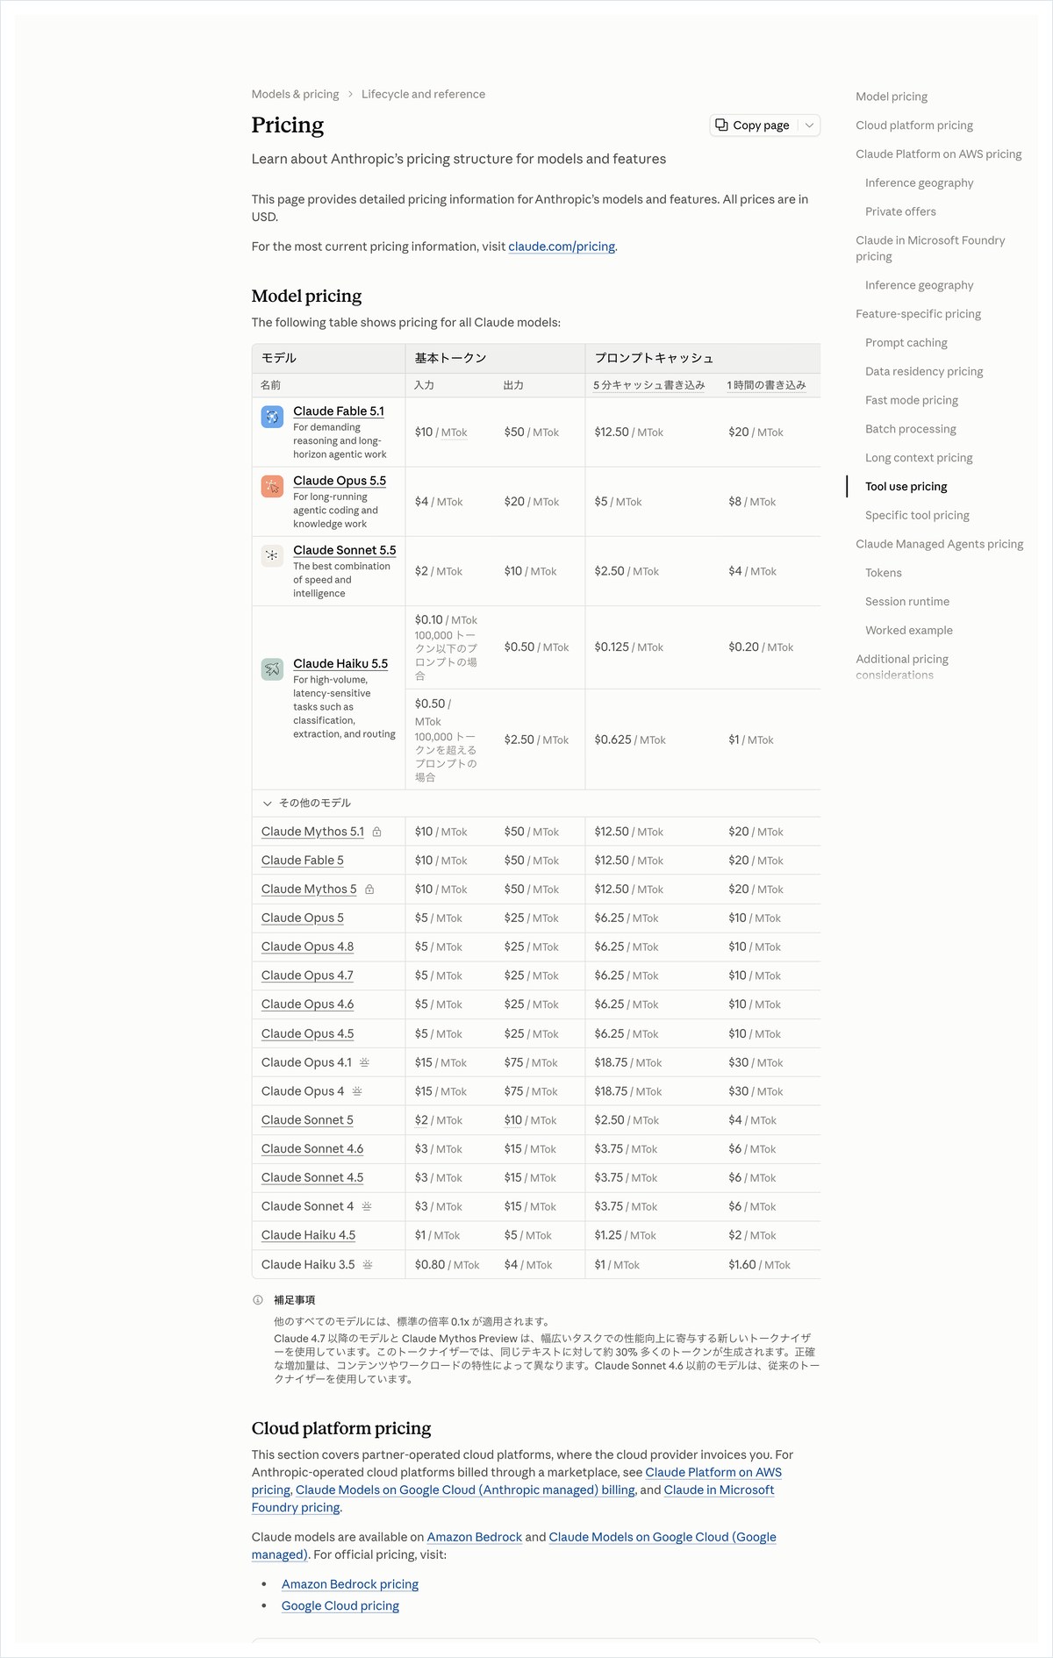Screen dimensions: 1053x1658
Task: Click the Claude Fable 5.1 model icon
Action: coord(272,417)
